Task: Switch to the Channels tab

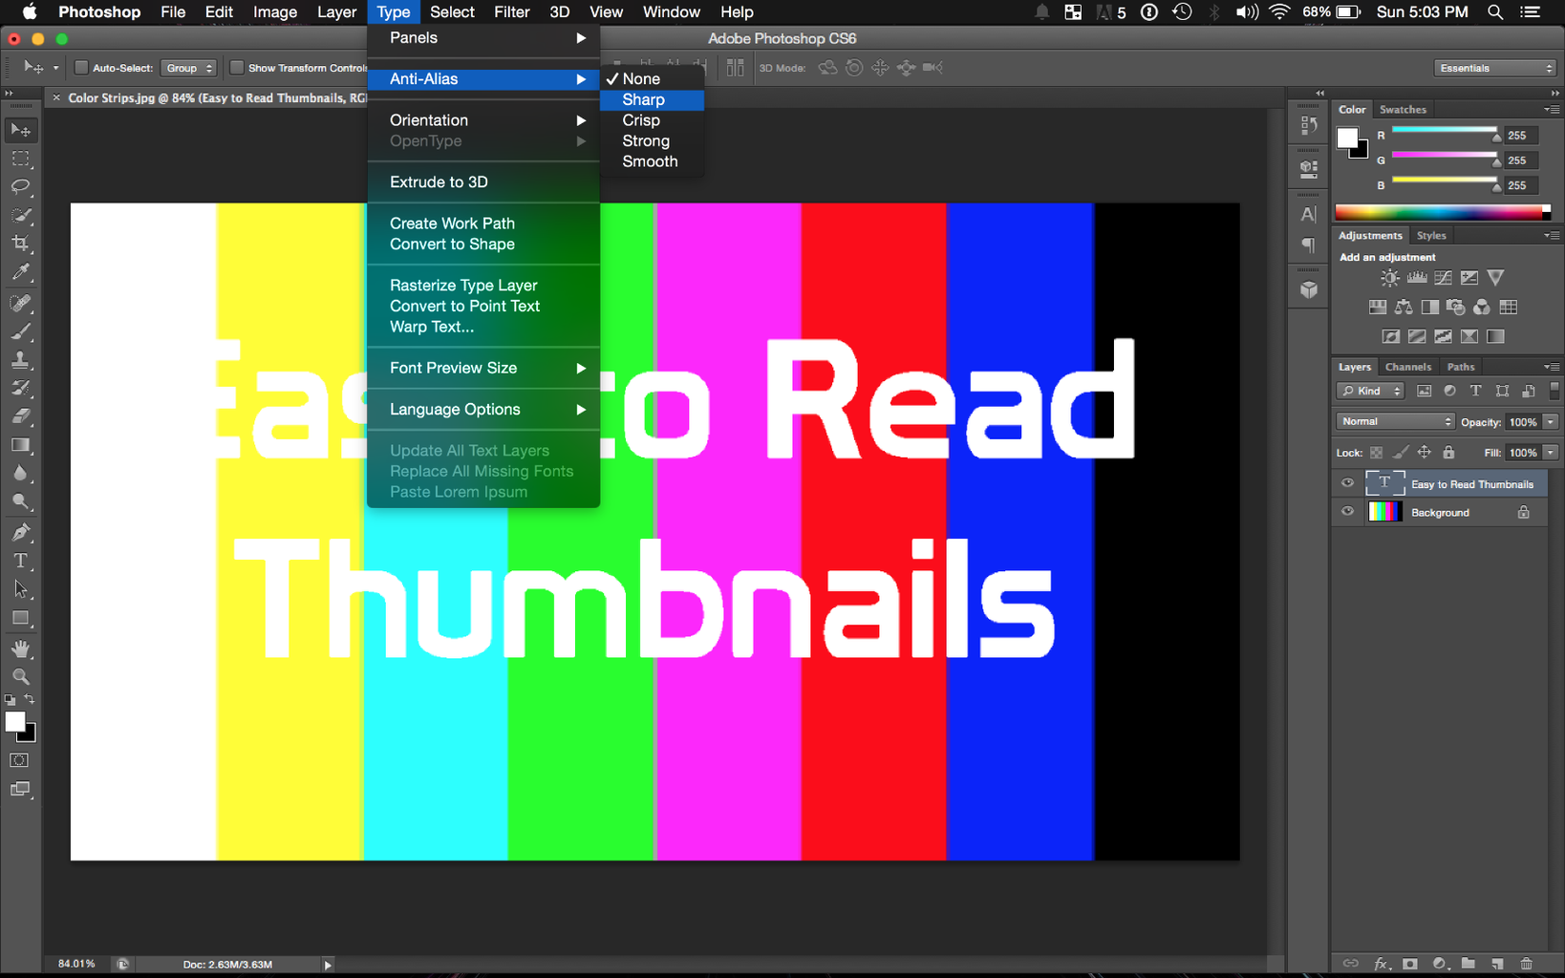Action: pos(1408,366)
